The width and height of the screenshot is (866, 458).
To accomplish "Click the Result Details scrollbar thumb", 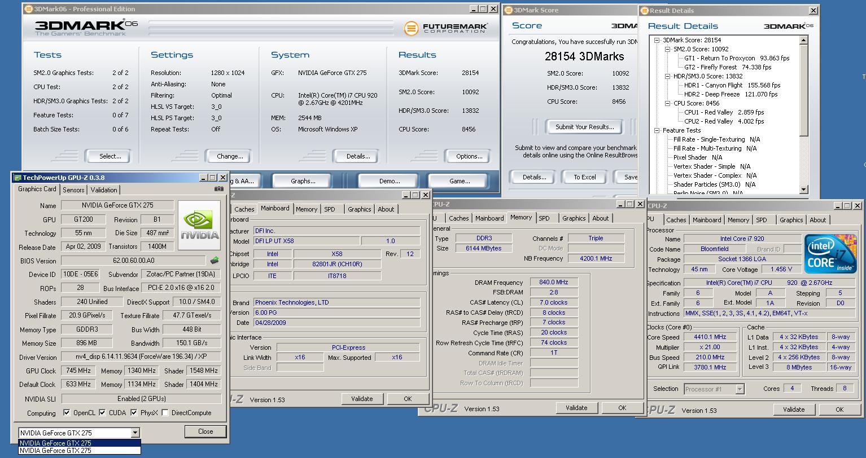I will 804,91.
